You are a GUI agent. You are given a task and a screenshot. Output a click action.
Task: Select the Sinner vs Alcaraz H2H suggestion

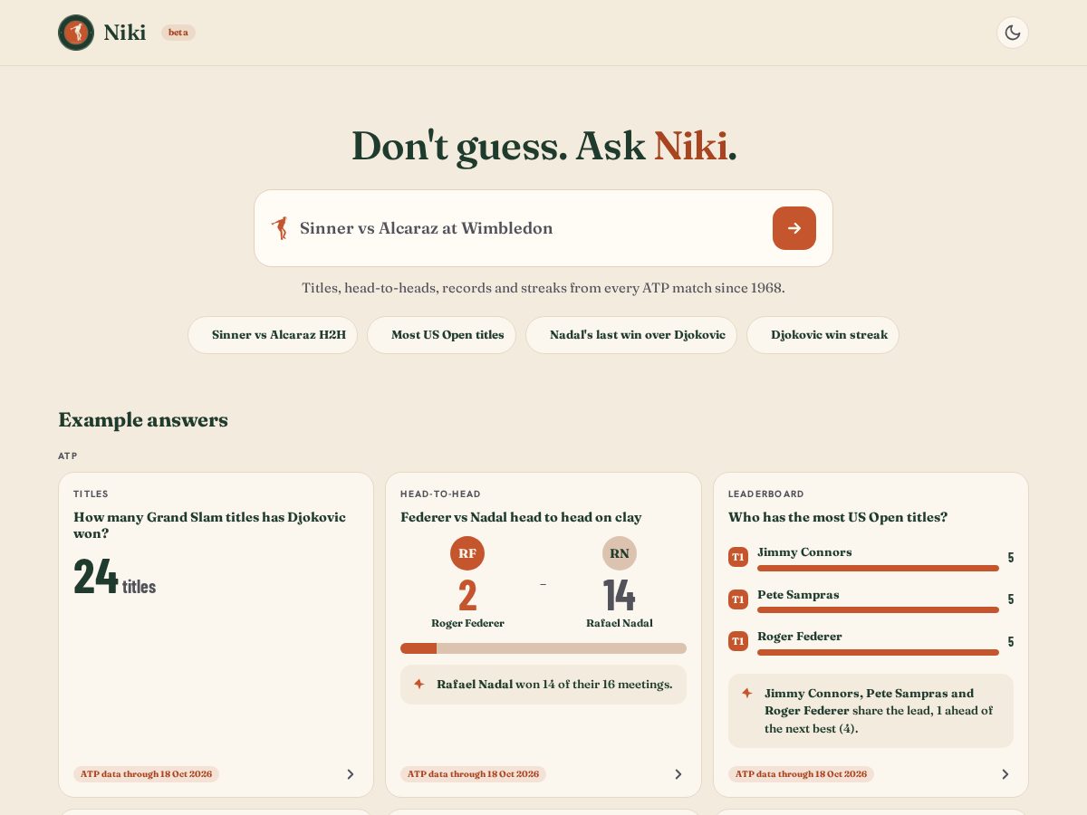coord(273,335)
